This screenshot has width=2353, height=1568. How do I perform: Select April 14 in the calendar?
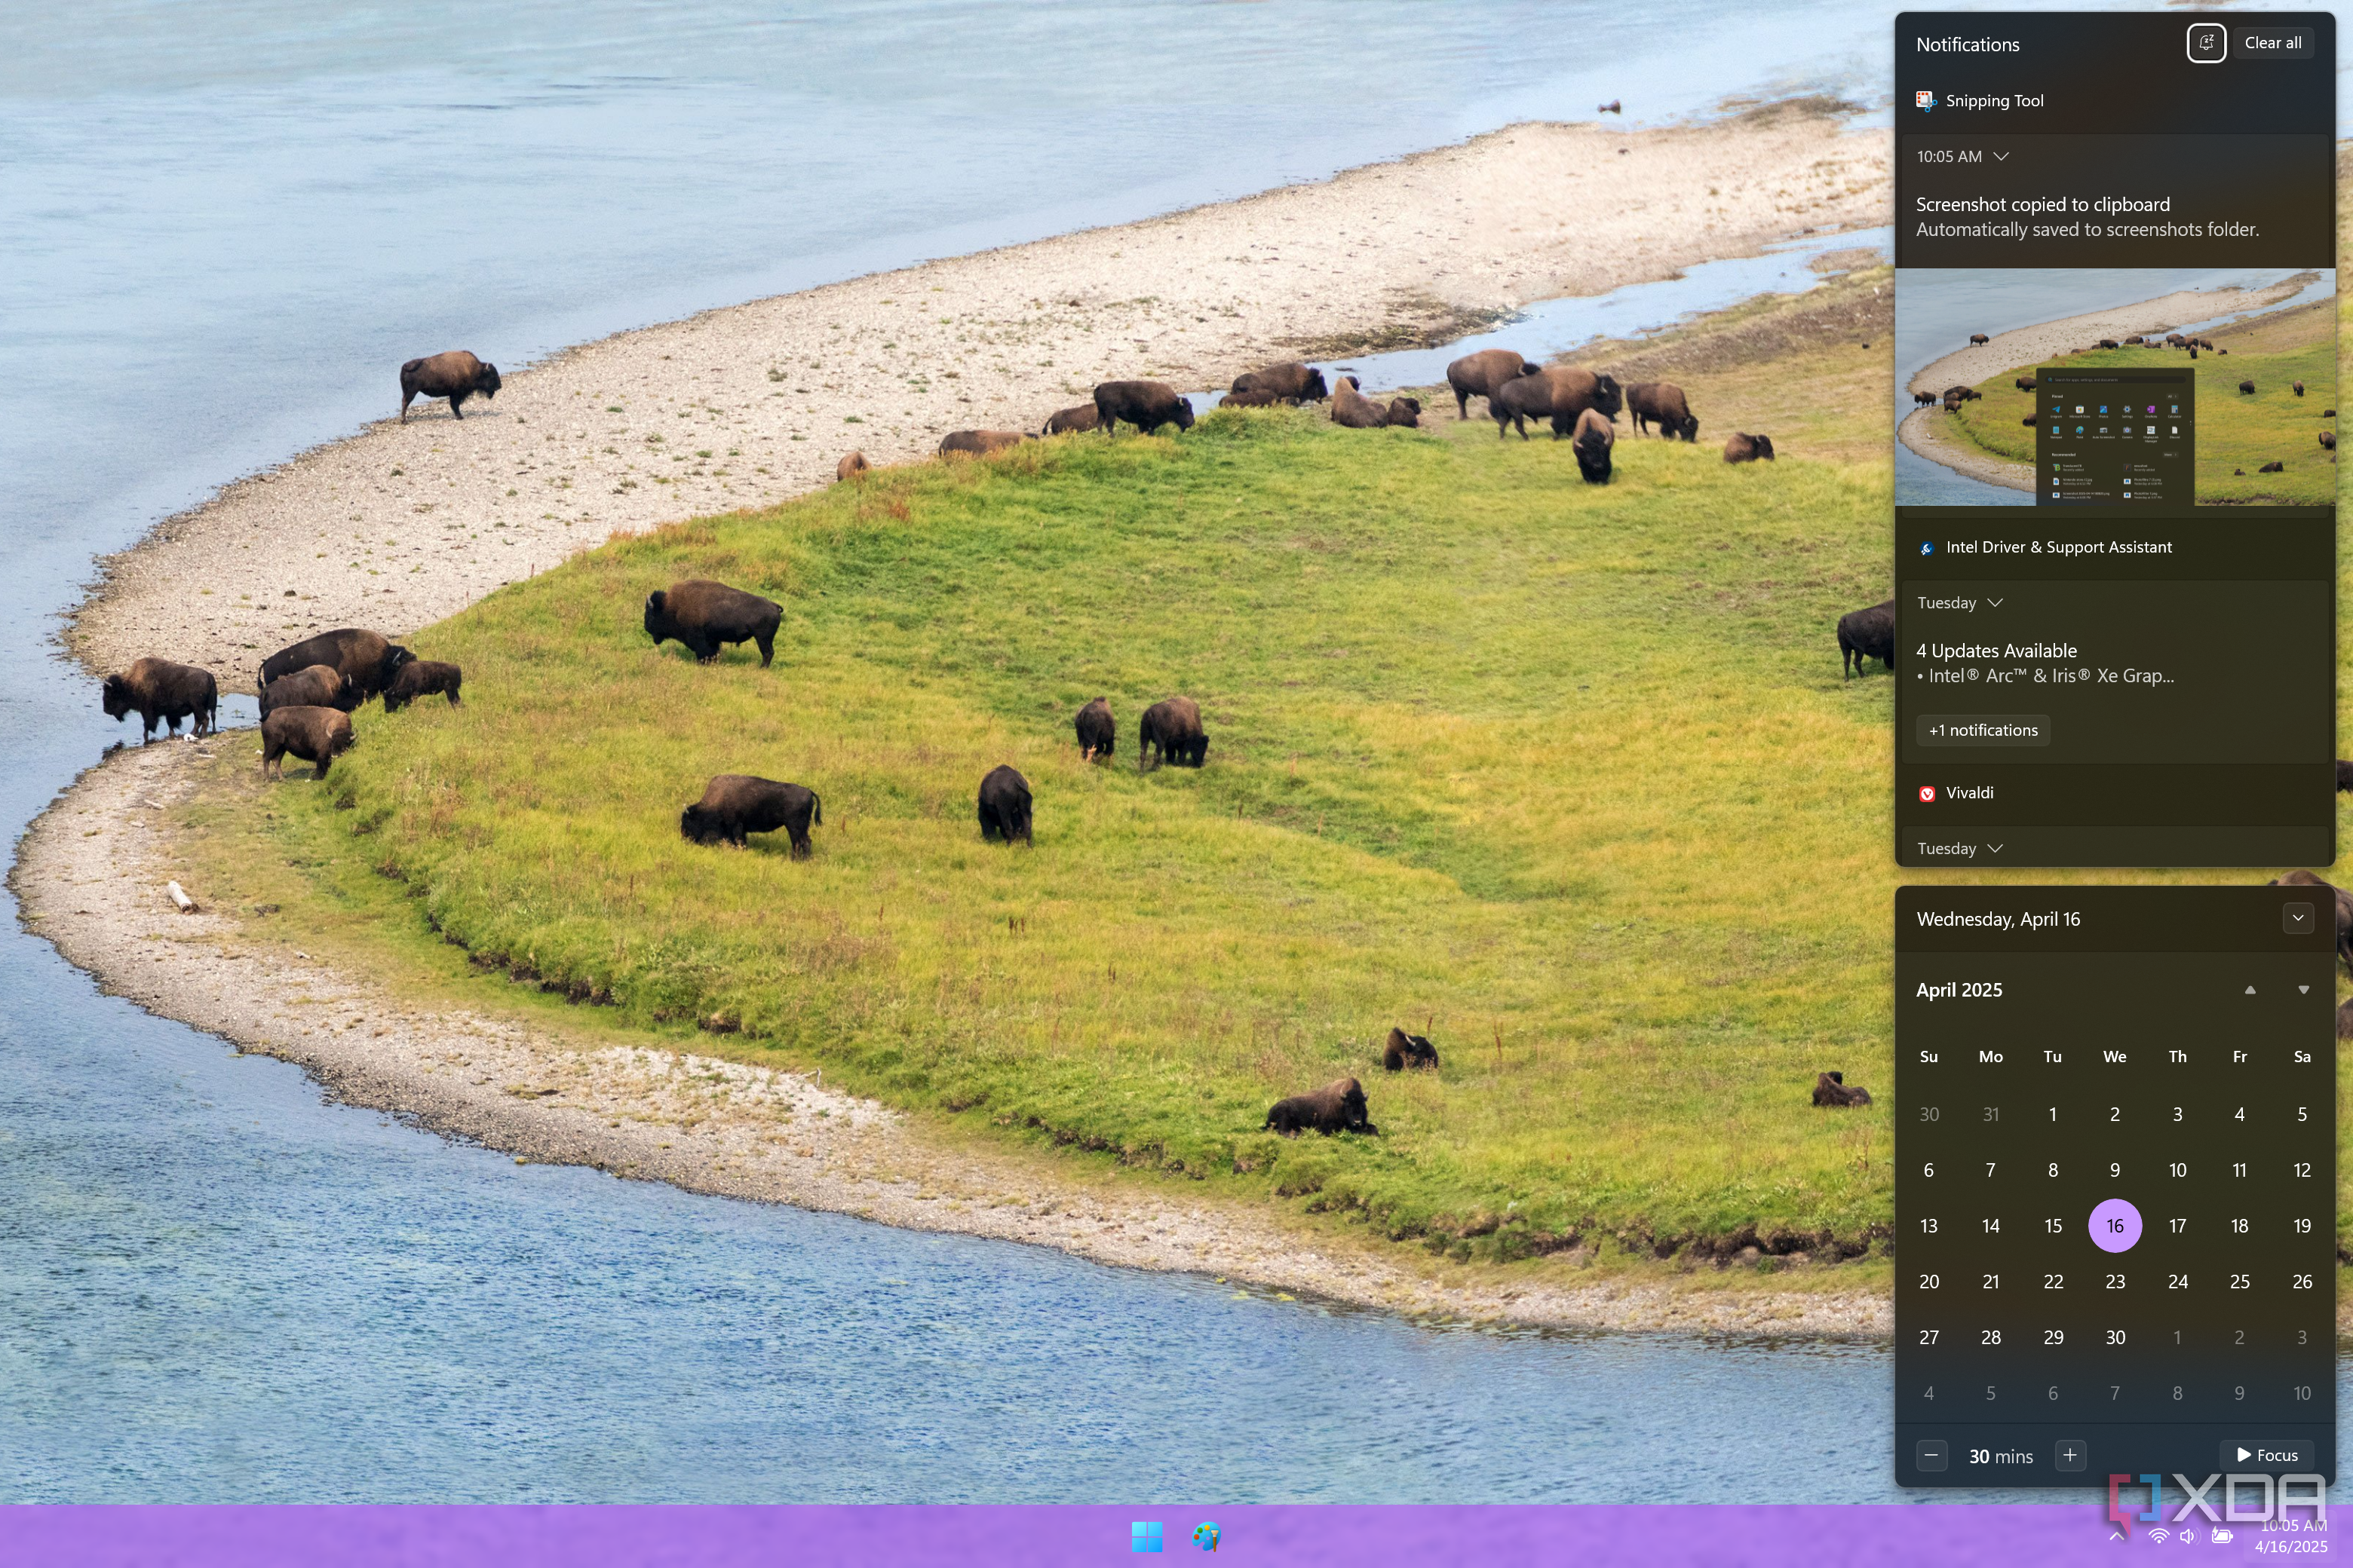tap(1989, 1226)
